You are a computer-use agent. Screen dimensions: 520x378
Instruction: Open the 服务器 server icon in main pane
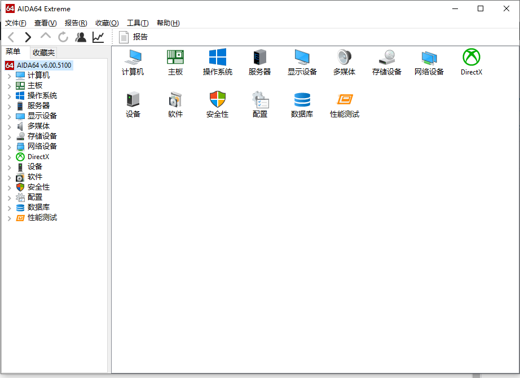coord(259,62)
